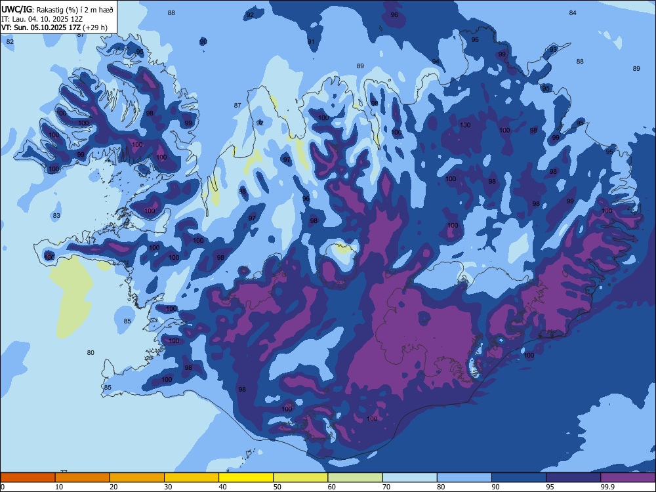
Task: Click the dark indigo 95–99.9 legend swatch
Action: 573,478
